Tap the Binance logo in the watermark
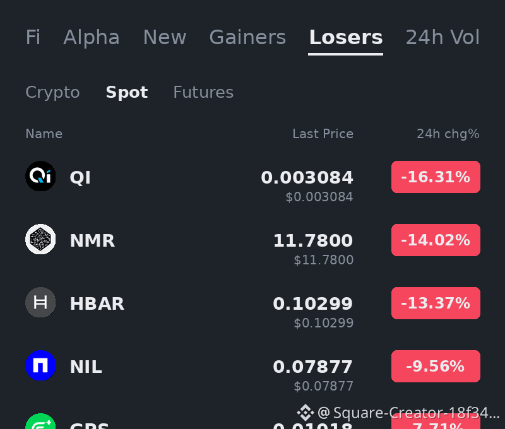Viewport: 505px width, 429px height. click(x=306, y=412)
